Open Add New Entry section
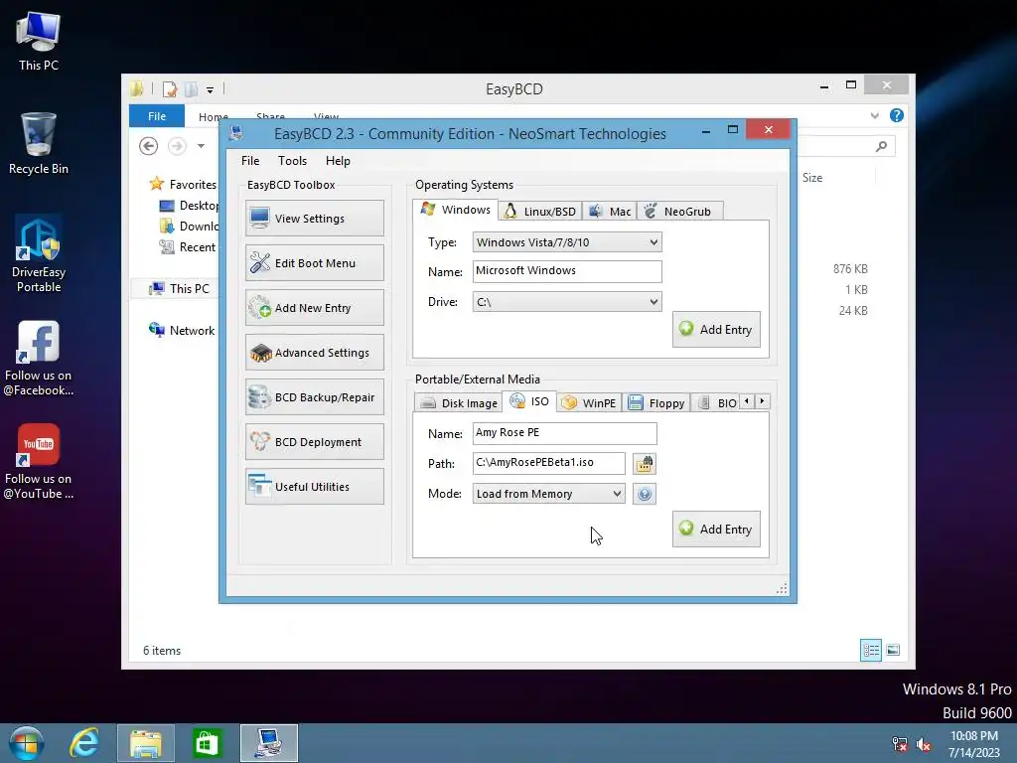The height and width of the screenshot is (763, 1017). (315, 308)
